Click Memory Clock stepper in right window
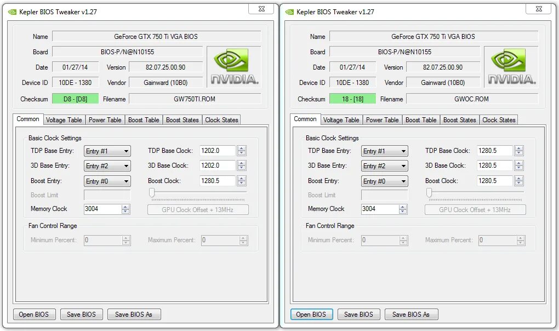The width and height of the screenshot is (559, 331). coord(403,209)
